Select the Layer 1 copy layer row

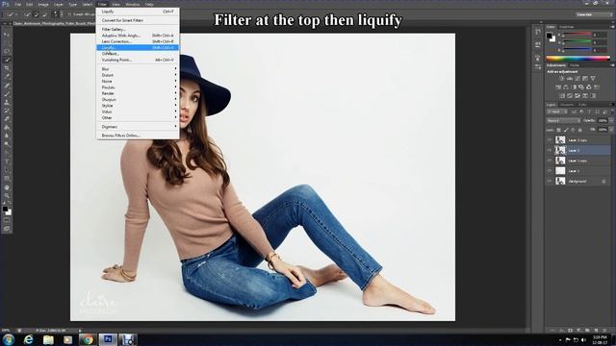[x=577, y=161]
